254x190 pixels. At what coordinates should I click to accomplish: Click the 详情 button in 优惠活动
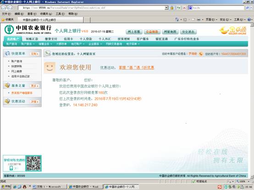click(34, 101)
